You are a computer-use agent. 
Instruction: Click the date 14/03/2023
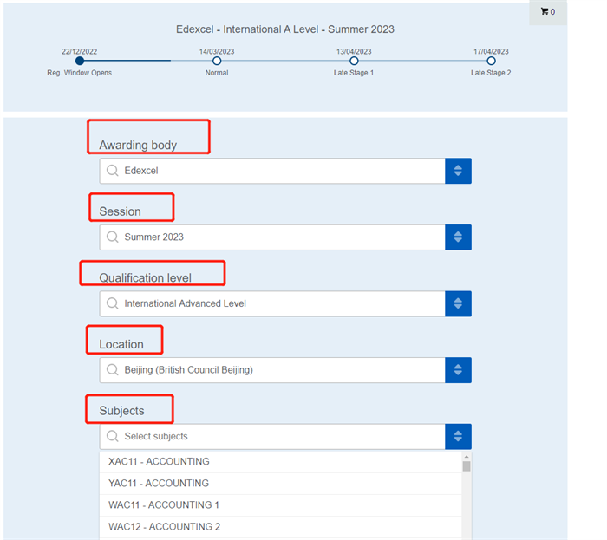pyautogui.click(x=217, y=51)
